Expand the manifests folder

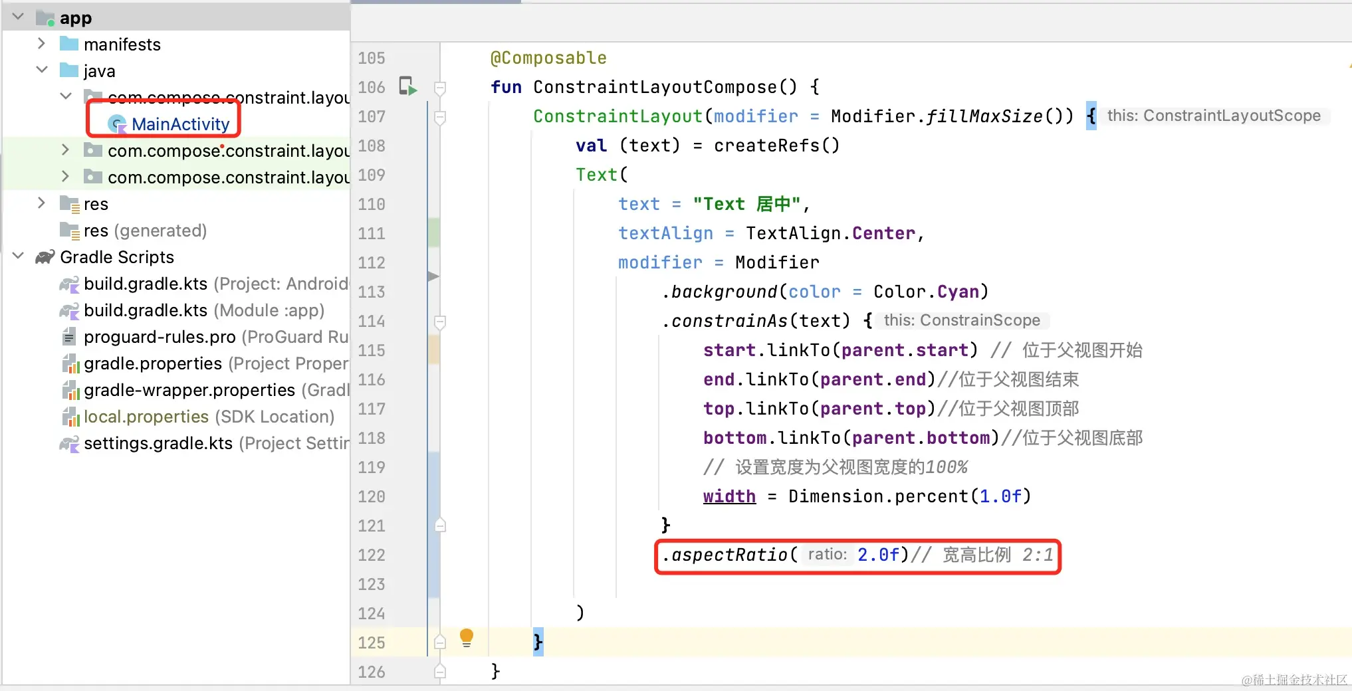(x=41, y=44)
